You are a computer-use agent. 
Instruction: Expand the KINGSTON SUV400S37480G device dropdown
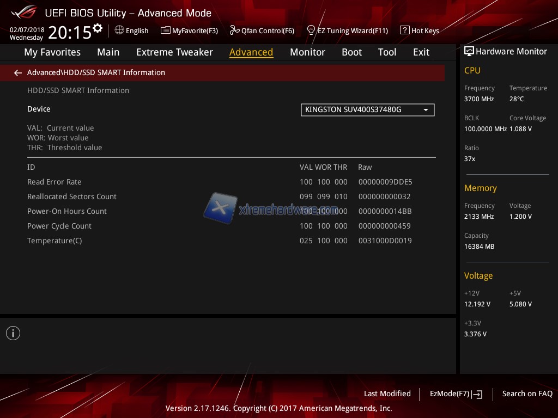point(367,110)
